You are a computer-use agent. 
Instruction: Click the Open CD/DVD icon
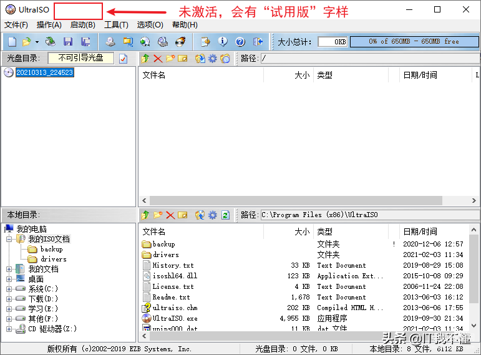[x=50, y=41]
